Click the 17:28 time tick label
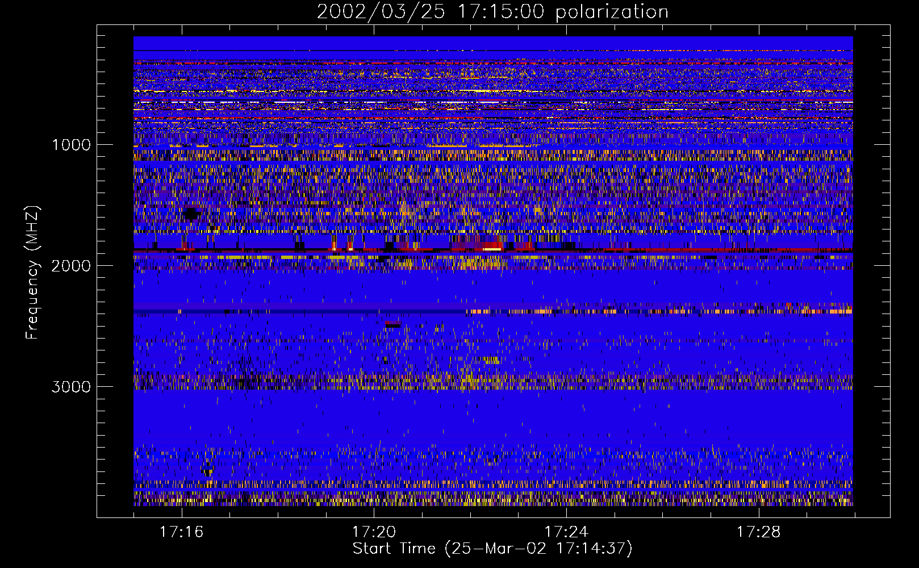The image size is (919, 568). (x=759, y=532)
